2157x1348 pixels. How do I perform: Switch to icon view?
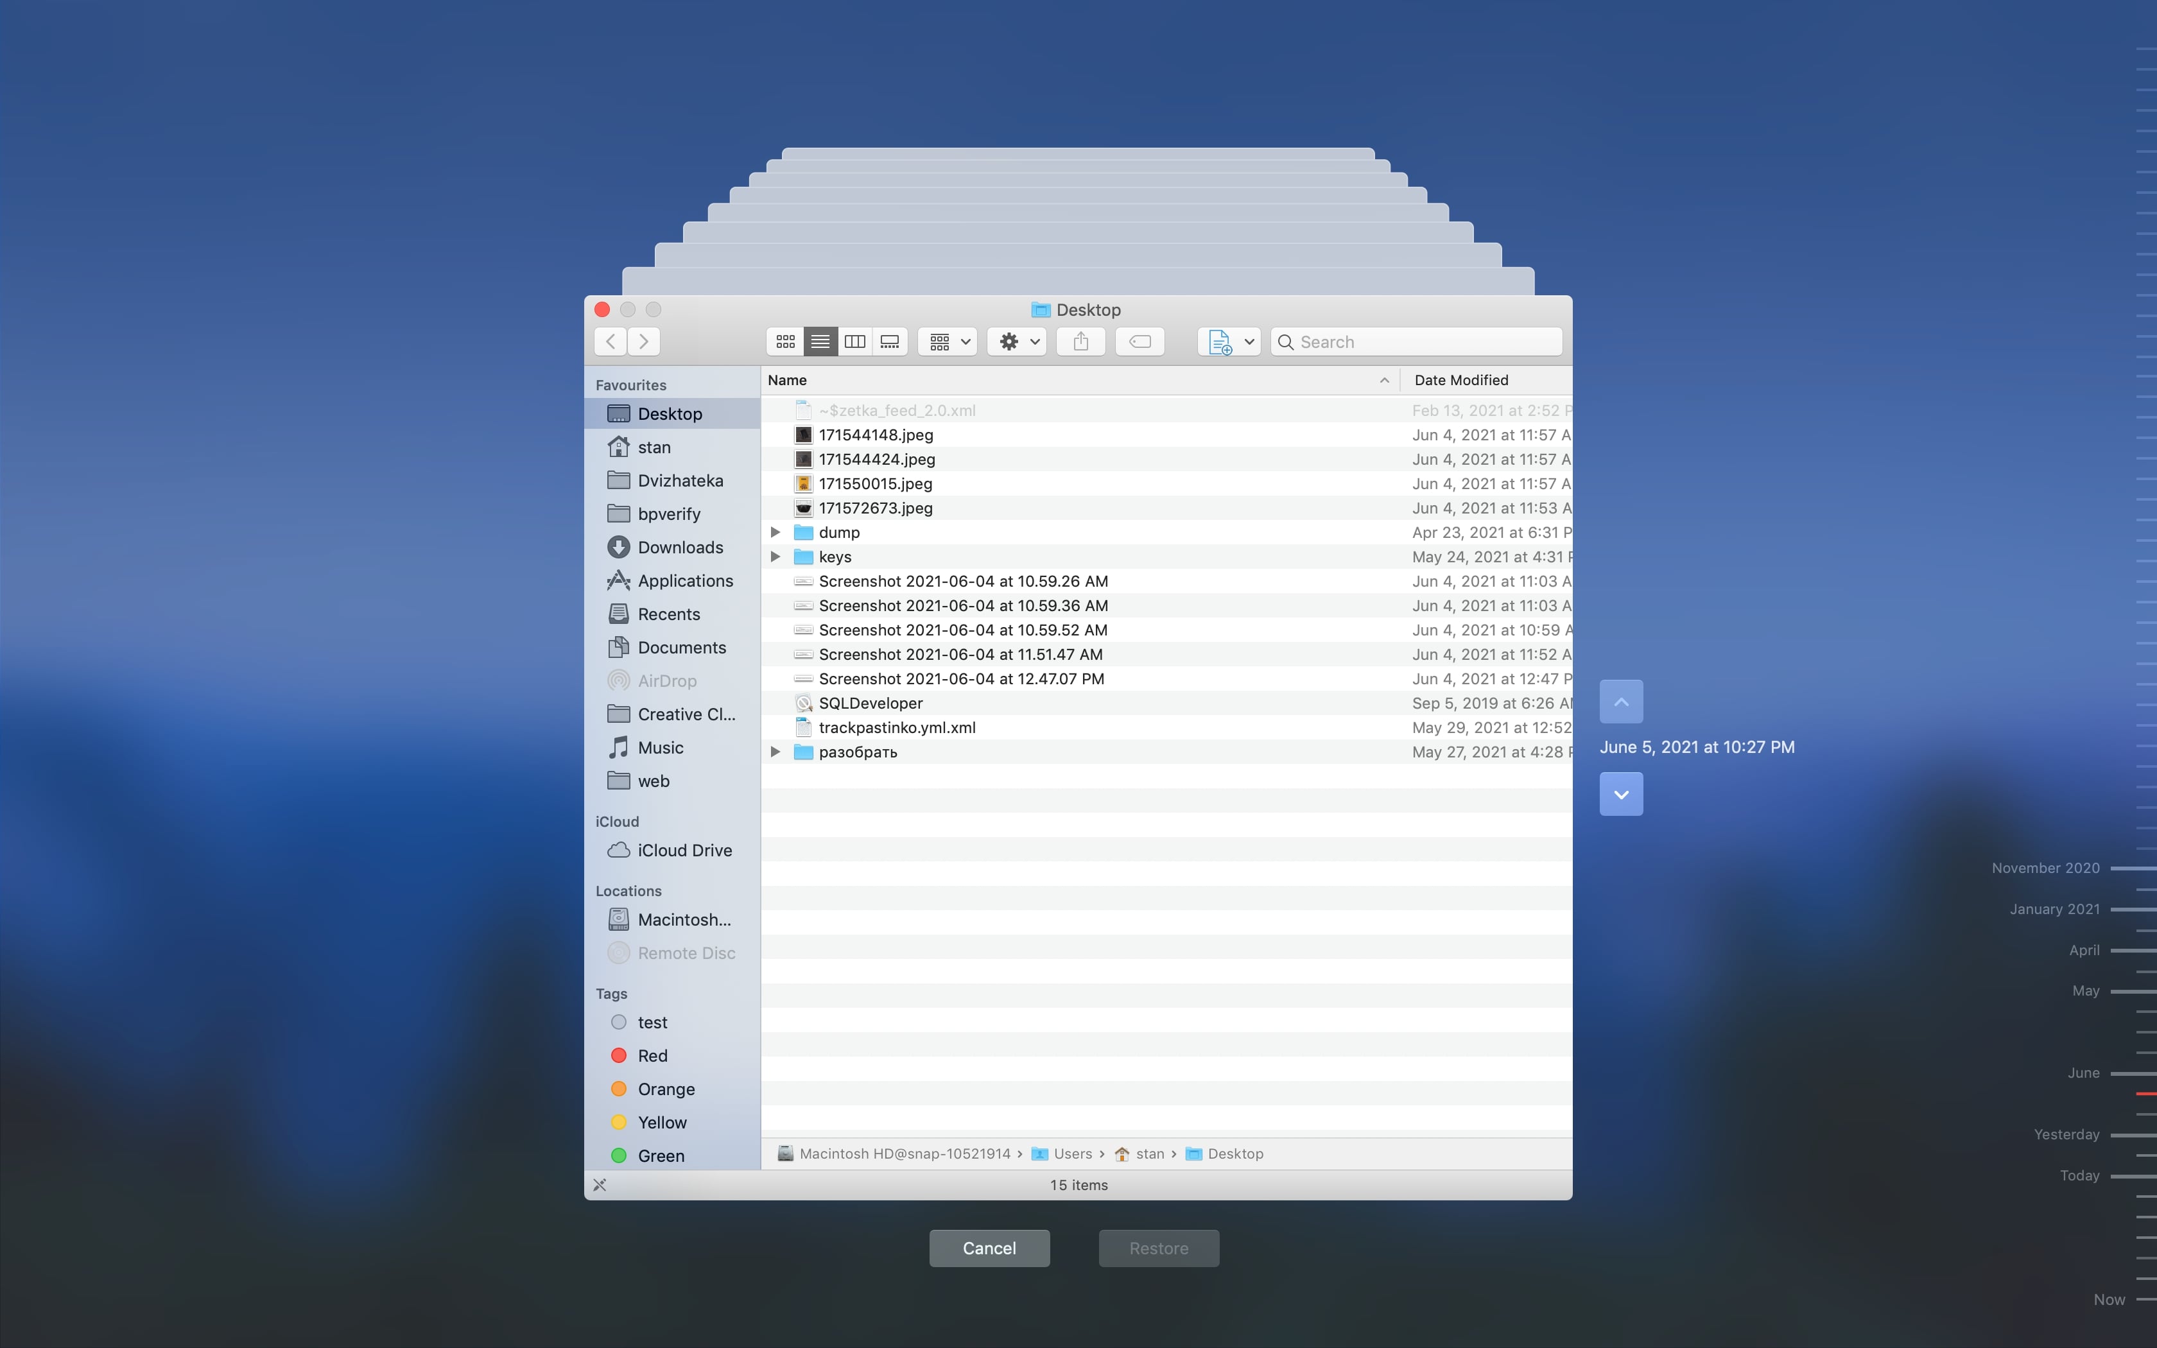click(x=785, y=341)
